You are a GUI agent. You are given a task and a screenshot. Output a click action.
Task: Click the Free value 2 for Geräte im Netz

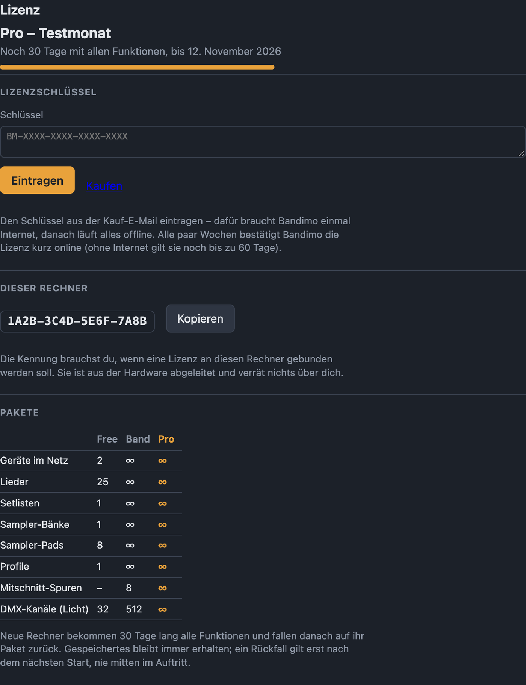click(x=100, y=461)
